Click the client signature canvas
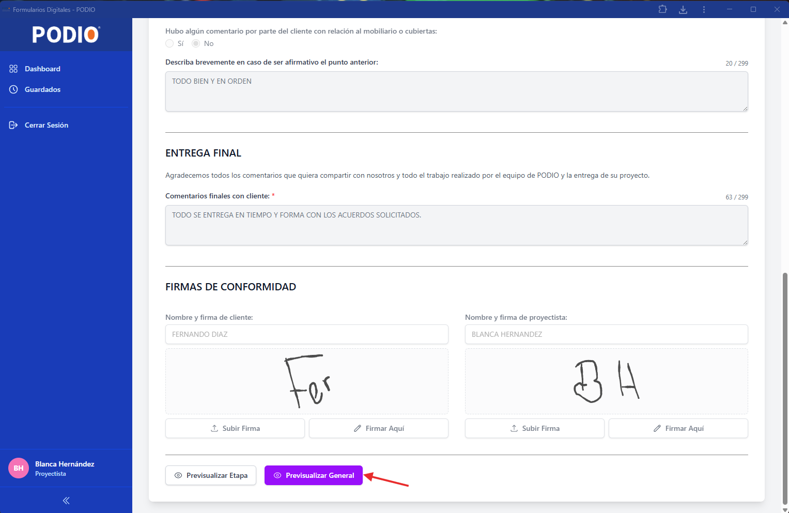The height and width of the screenshot is (513, 789). (x=307, y=381)
